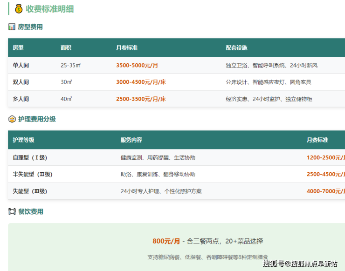Select the 失能型（III级）care level row

pyautogui.click(x=30, y=191)
